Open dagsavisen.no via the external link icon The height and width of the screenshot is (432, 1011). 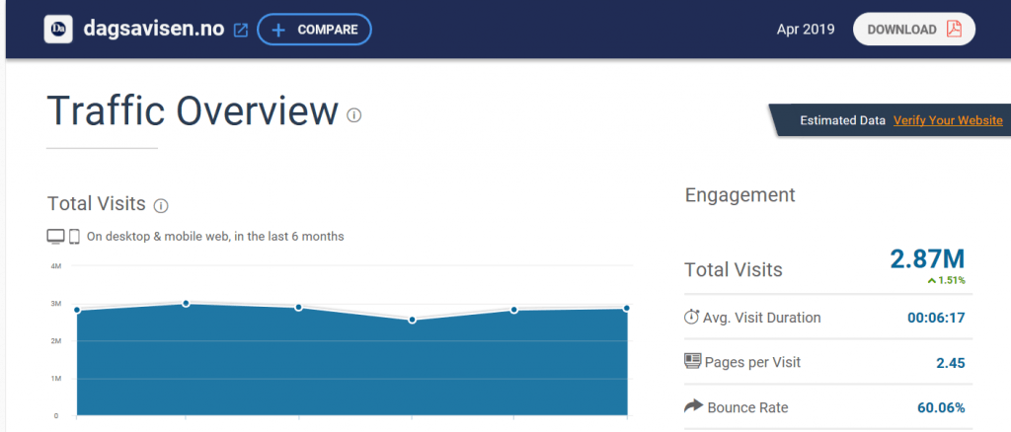[240, 30]
